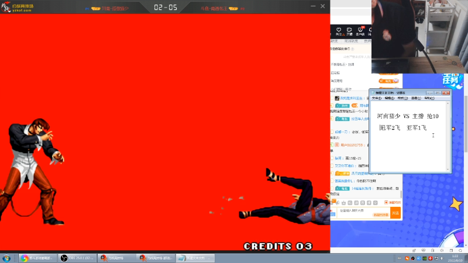Click the orange send button in chat
The width and height of the screenshot is (468, 263).
click(x=395, y=213)
